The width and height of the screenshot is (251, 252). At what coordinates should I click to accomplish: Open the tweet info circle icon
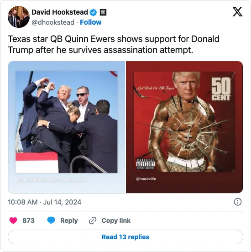[238, 202]
